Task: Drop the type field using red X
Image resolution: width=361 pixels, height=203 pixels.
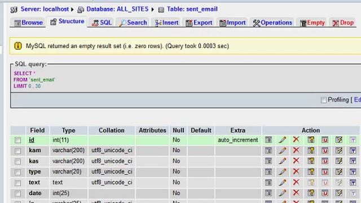Action: (x=296, y=171)
